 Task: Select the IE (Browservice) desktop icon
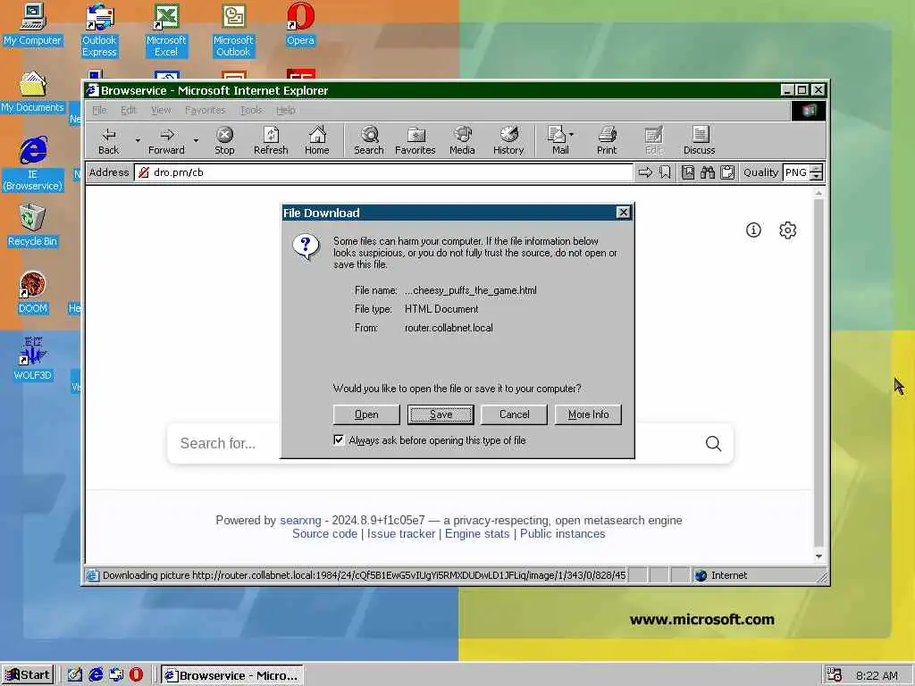click(33, 164)
